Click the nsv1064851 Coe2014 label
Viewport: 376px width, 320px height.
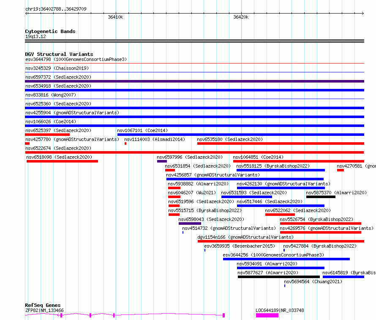click(x=258, y=157)
